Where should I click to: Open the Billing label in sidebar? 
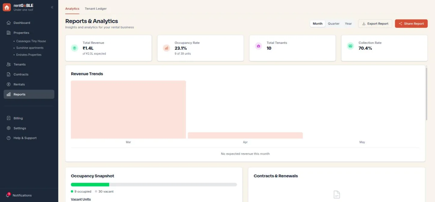tap(18, 118)
